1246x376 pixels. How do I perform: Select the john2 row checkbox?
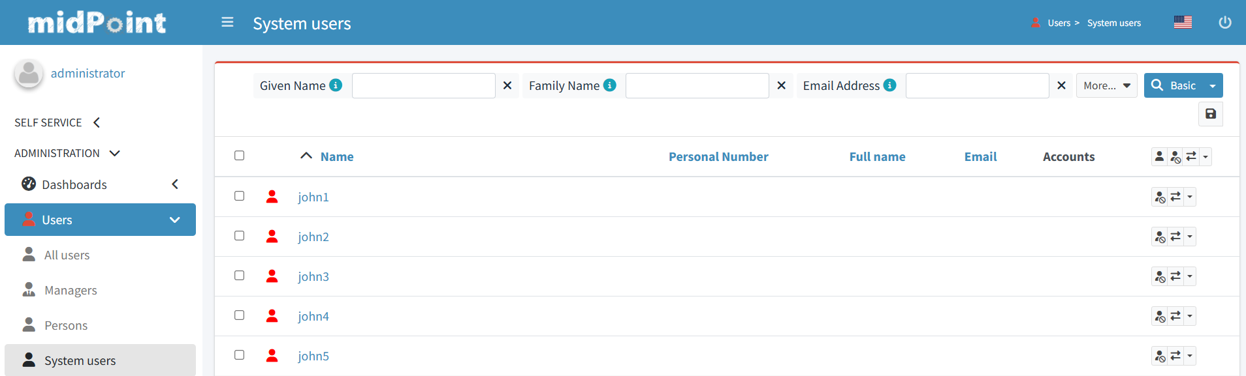[x=240, y=236]
